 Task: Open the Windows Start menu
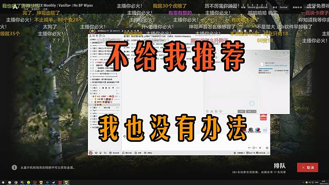tap(3, 182)
